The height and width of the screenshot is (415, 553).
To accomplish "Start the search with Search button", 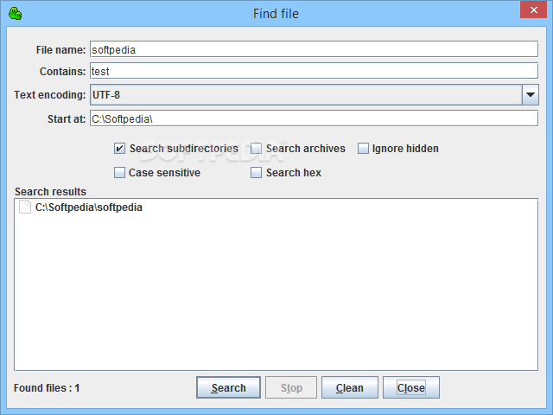I will click(228, 387).
